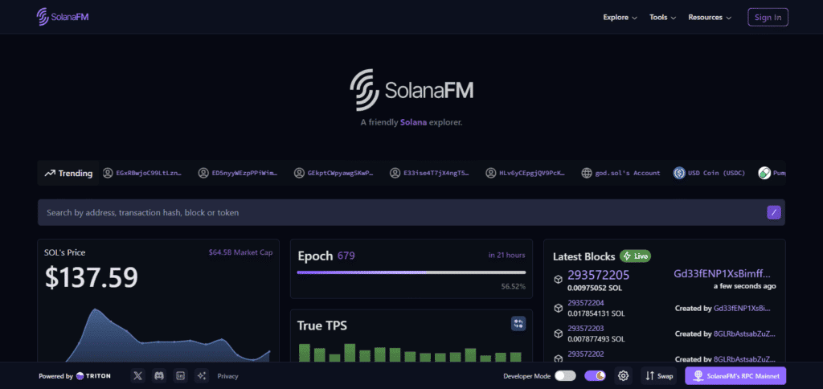The width and height of the screenshot is (823, 389).
Task: Click the SolanaFM logo in the top navigation
Action: point(63,17)
